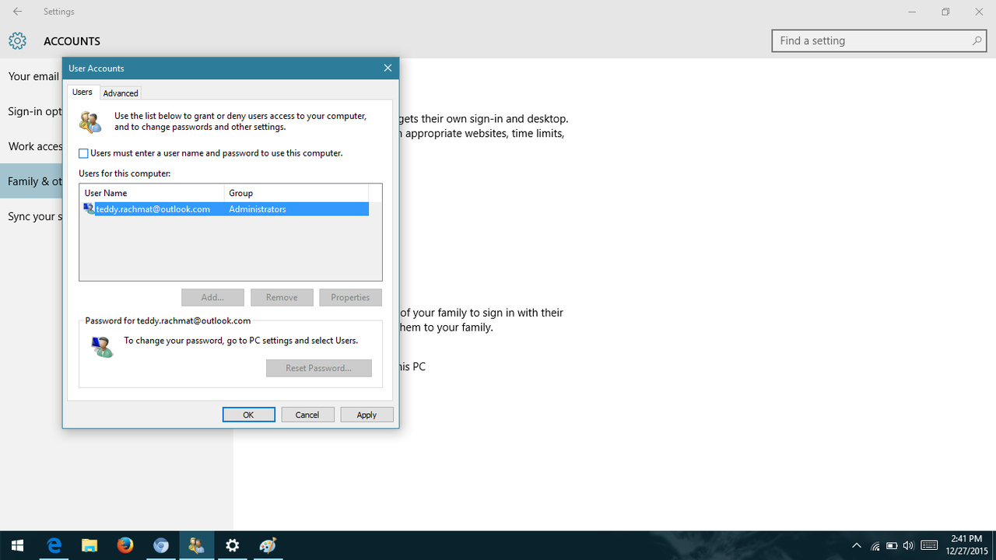The width and height of the screenshot is (996, 560).
Task: Select the Users tab
Action: pyautogui.click(x=82, y=93)
